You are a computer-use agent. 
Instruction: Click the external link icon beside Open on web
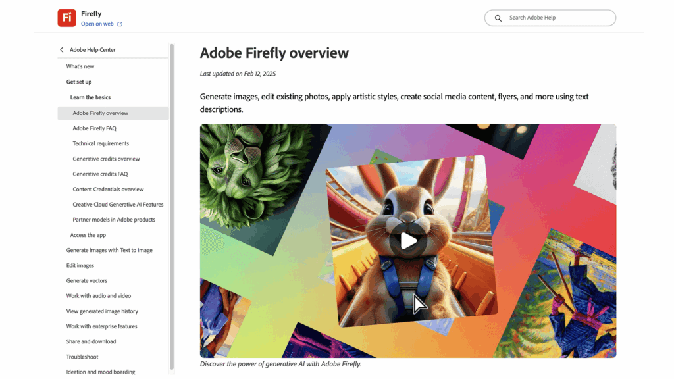click(120, 24)
